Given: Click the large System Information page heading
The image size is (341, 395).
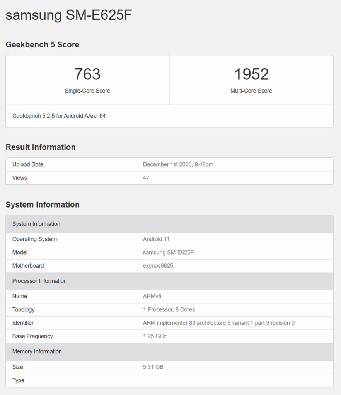Looking at the screenshot, I should tap(43, 204).
